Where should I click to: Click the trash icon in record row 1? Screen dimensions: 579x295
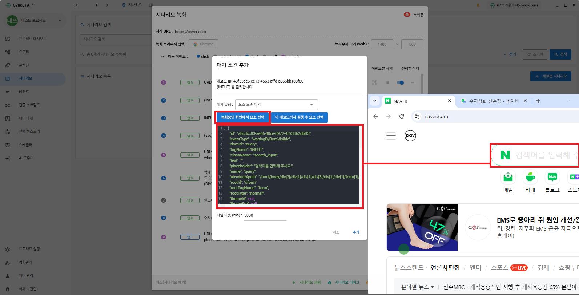387,83
